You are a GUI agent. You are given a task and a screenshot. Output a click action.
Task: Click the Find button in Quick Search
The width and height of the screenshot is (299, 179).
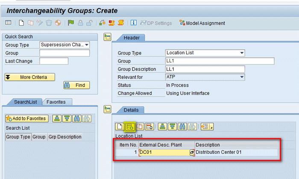pyautogui.click(x=76, y=85)
